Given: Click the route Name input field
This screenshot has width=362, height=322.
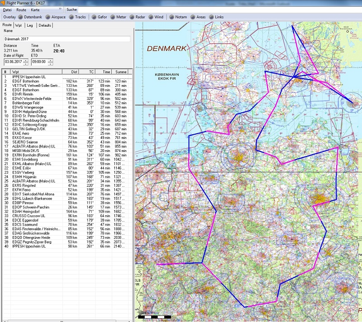Looking at the screenshot, I should (x=67, y=39).
